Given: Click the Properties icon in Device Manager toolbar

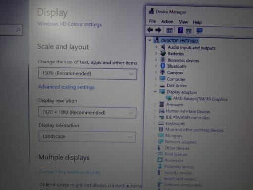Looking at the screenshot, I should pyautogui.click(x=169, y=31).
